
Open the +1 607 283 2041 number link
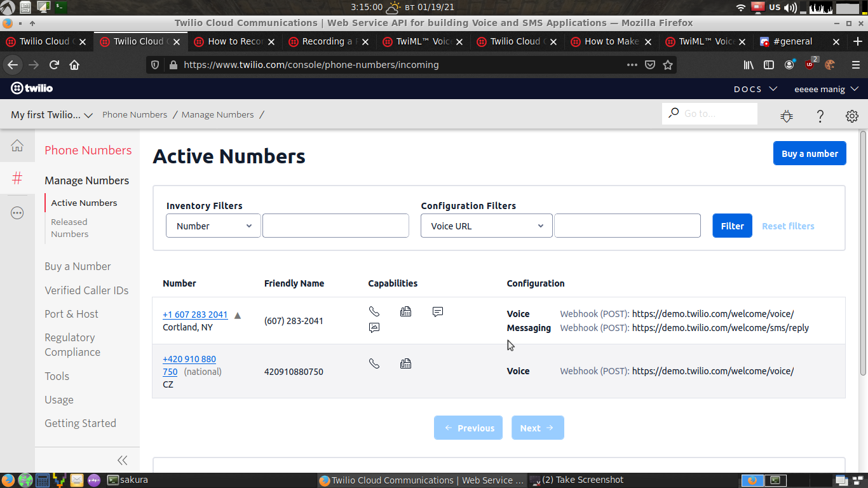195,315
